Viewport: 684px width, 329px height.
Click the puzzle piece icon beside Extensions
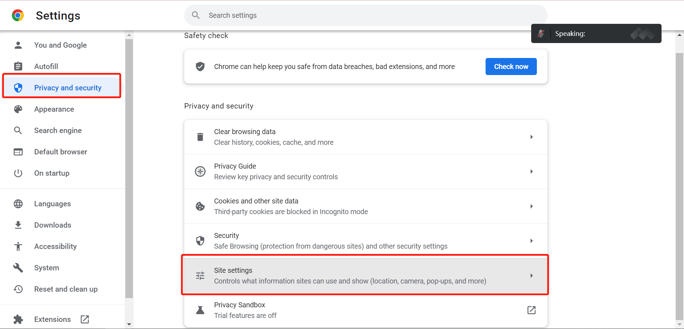[x=18, y=319]
